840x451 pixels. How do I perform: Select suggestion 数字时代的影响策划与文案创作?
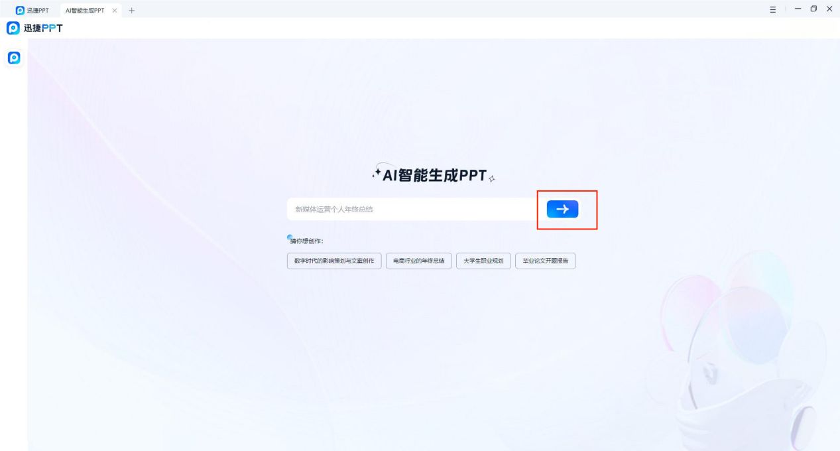(x=334, y=261)
